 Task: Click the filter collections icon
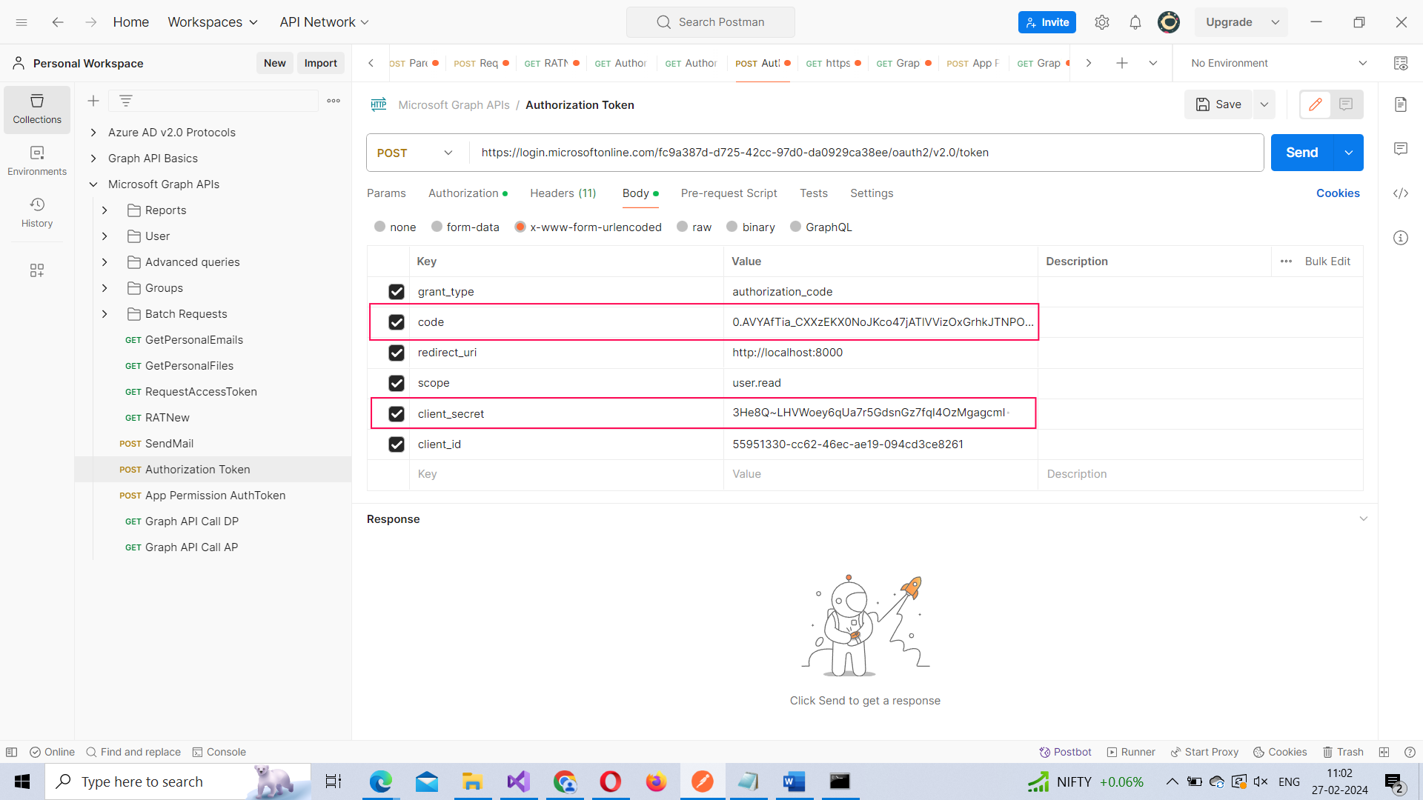(x=126, y=101)
